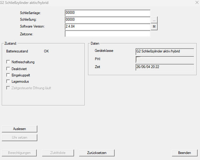Click the Schließanlage label
Image resolution: width=200 pixels, height=160 pixels.
point(30,13)
